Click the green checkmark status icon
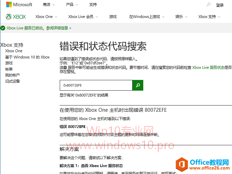232x174 pixels. point(3,28)
